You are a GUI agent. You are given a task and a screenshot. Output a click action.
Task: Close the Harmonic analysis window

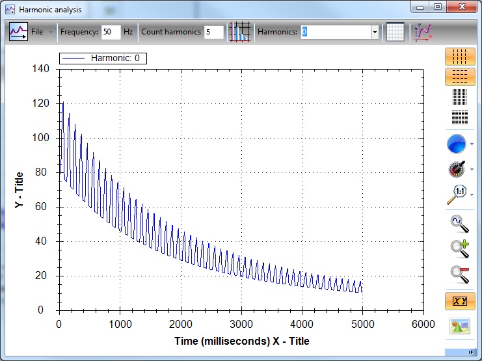462,7
